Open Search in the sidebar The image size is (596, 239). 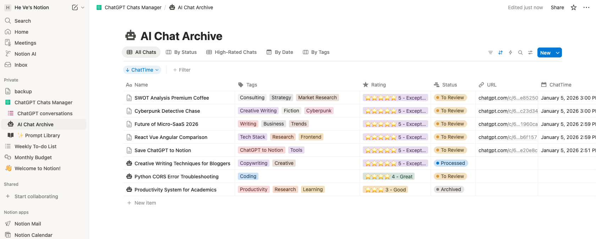tap(44, 21)
